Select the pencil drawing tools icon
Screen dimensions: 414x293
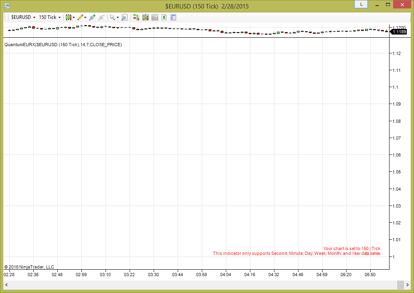tap(80, 17)
